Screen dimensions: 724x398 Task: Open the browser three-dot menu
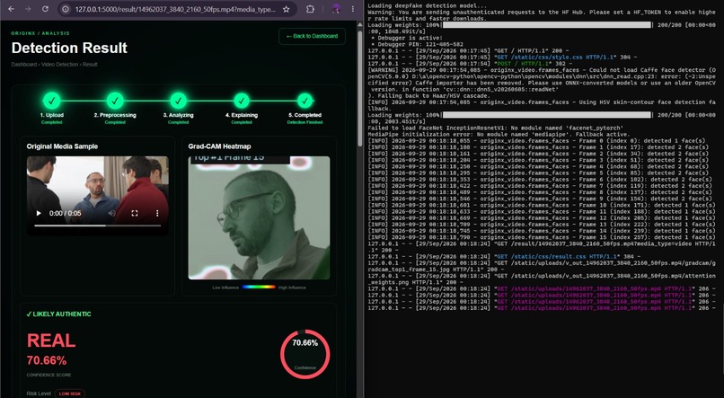pos(353,9)
